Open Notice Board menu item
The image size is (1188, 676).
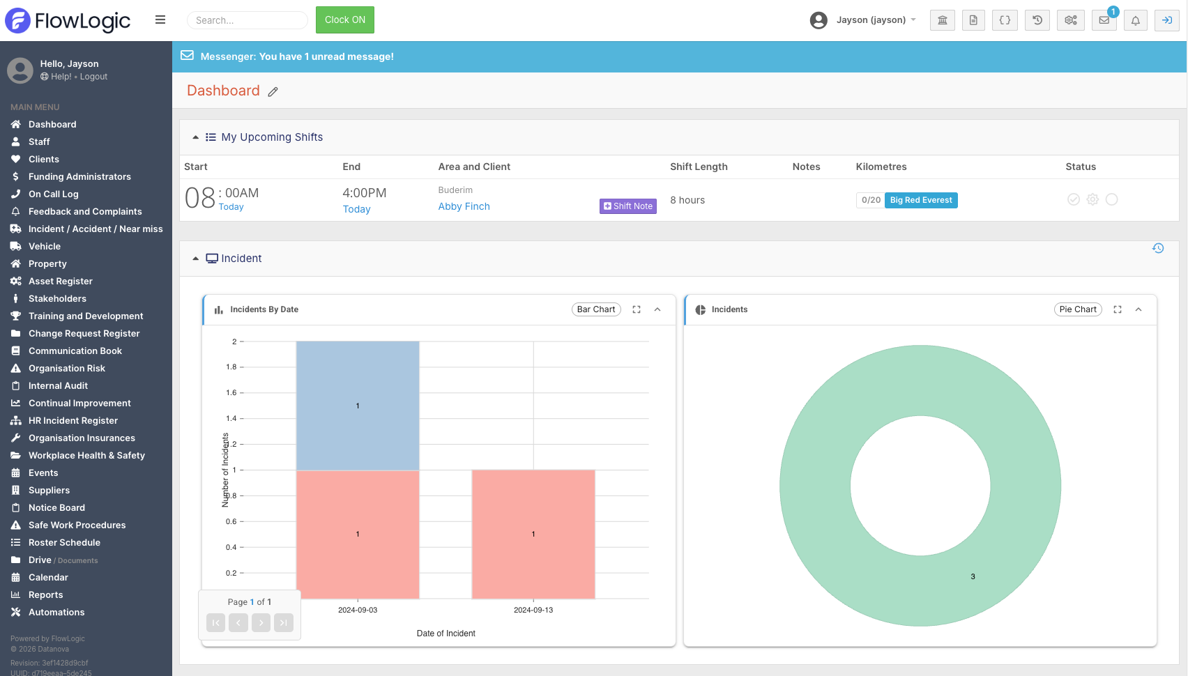[x=56, y=507]
